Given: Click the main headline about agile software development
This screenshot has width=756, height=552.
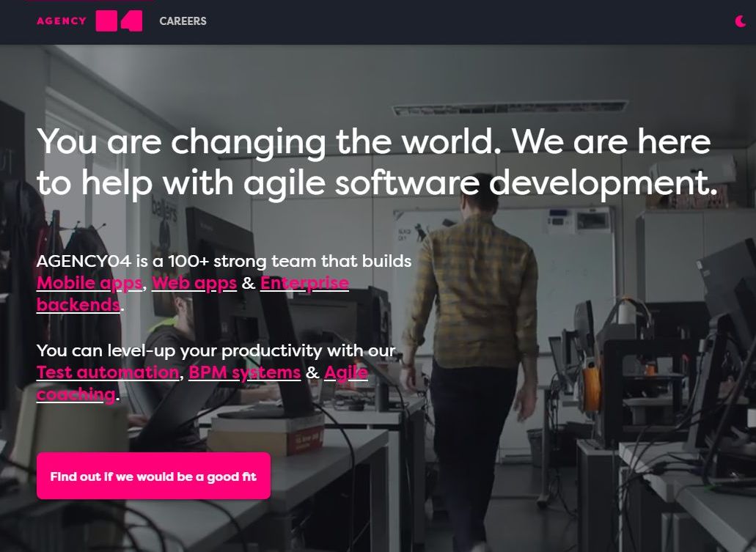Looking at the screenshot, I should (377, 163).
